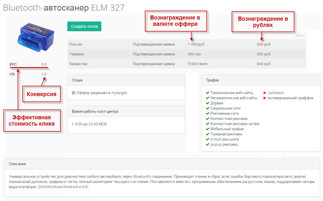Click the Трафик panel header

click(x=261, y=80)
